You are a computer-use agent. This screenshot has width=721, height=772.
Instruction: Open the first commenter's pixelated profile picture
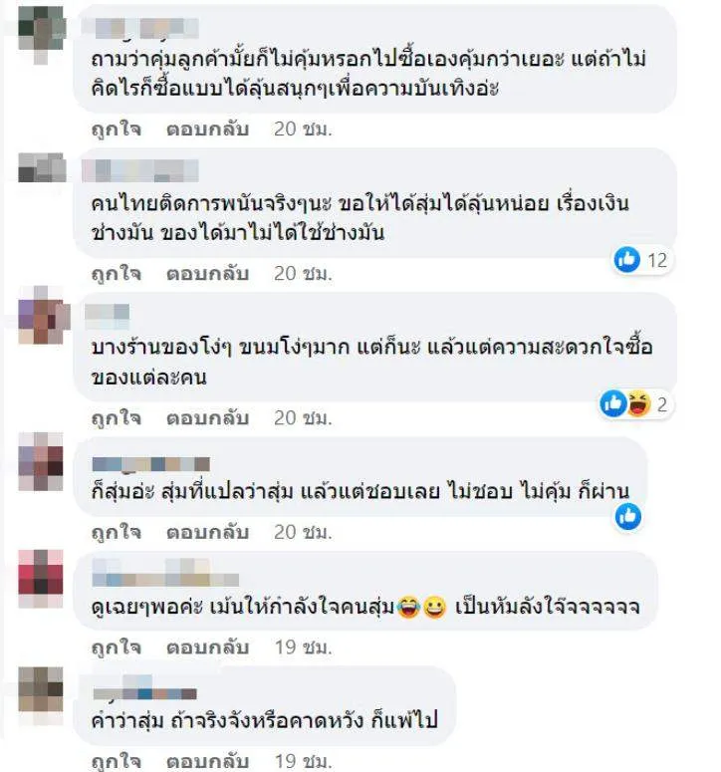(x=42, y=34)
